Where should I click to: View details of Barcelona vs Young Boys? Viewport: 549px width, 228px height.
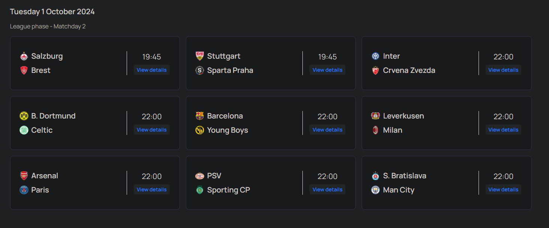327,130
